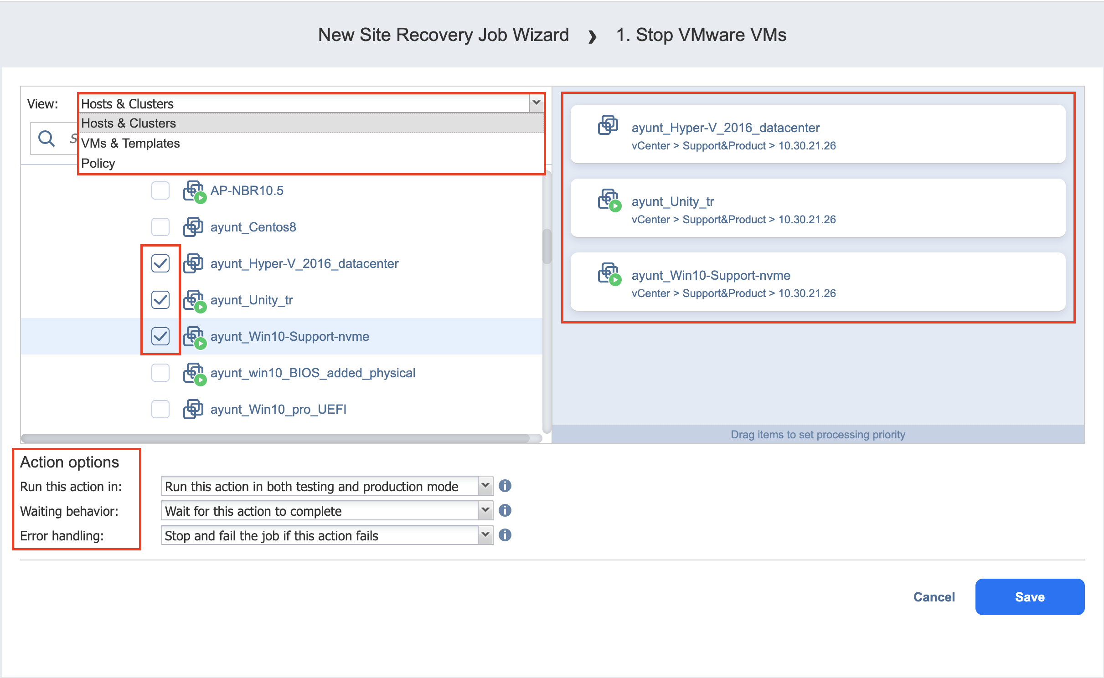The image size is (1104, 678).
Task: Click ayunt_Hyper-V_2016_datacenter icon in selected pane
Action: [x=608, y=125]
